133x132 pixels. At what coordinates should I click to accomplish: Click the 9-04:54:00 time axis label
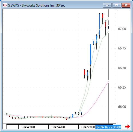click(57, 127)
